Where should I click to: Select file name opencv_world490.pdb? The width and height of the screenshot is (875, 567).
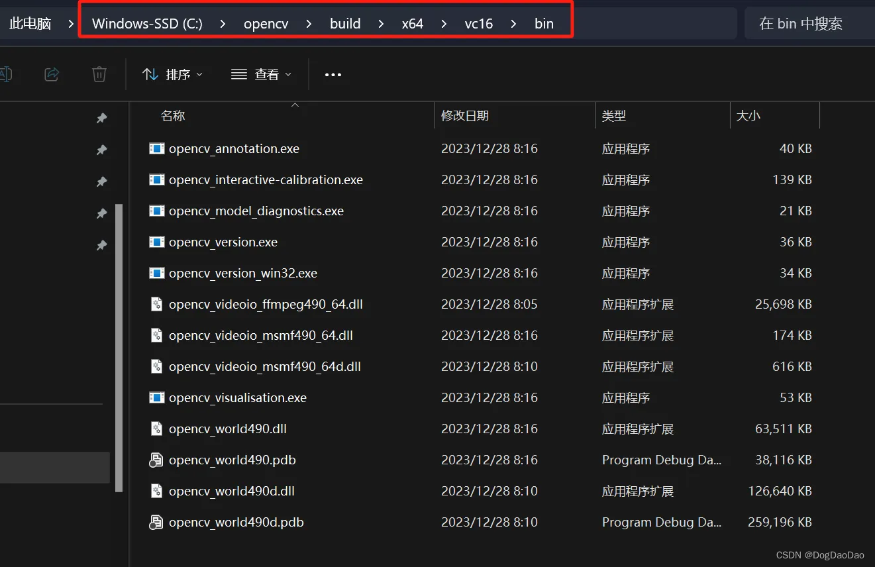coord(232,460)
